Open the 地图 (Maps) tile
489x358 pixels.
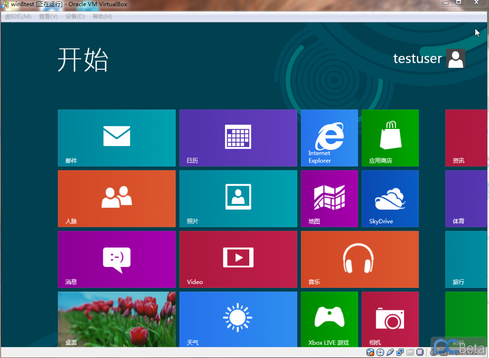329,199
